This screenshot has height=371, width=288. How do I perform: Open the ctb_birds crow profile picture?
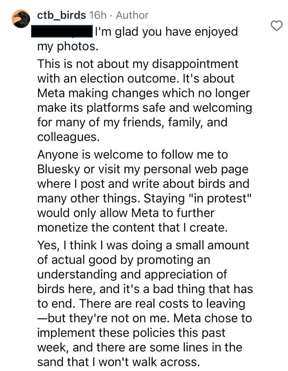tap(21, 19)
